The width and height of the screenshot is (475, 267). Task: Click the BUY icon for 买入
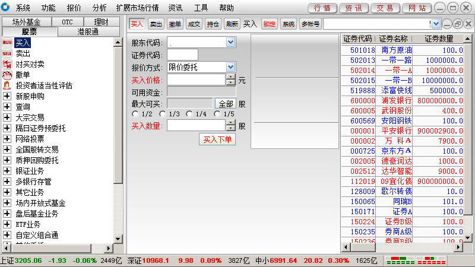(7, 43)
